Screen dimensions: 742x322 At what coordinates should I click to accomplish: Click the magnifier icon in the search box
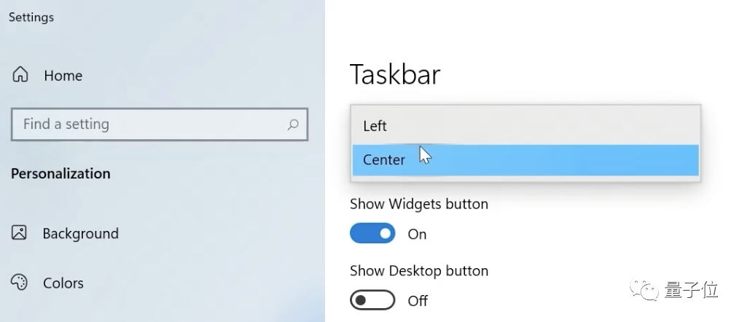(x=293, y=125)
